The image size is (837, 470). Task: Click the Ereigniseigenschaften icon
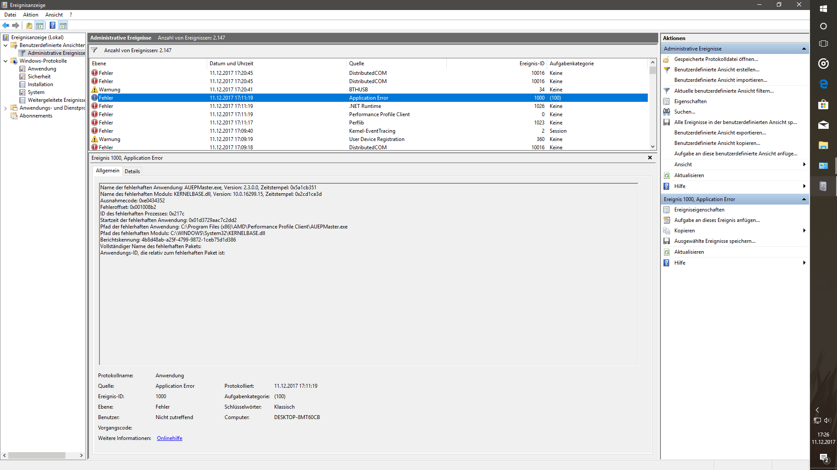[x=667, y=210]
